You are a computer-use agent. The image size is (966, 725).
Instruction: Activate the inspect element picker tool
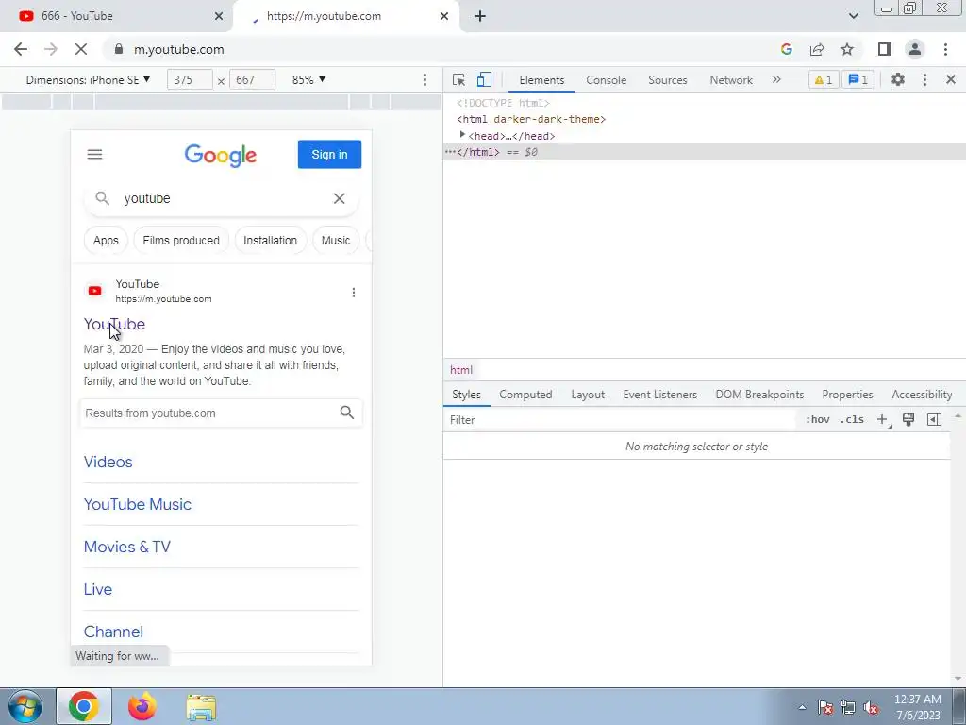point(458,80)
